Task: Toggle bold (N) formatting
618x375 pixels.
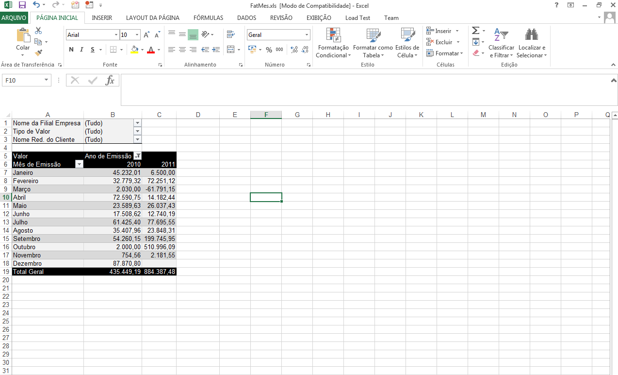Action: tap(71, 50)
